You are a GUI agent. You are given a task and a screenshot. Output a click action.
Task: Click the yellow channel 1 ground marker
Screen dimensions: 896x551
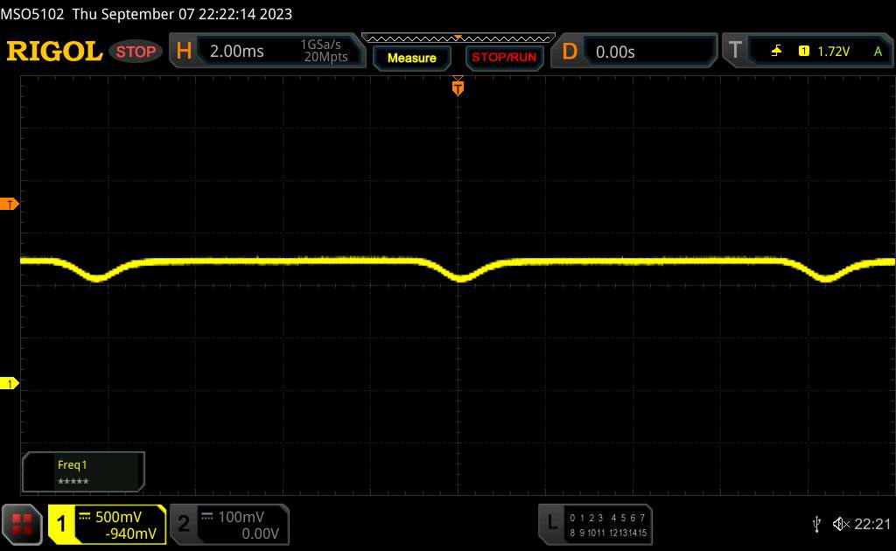(9, 383)
